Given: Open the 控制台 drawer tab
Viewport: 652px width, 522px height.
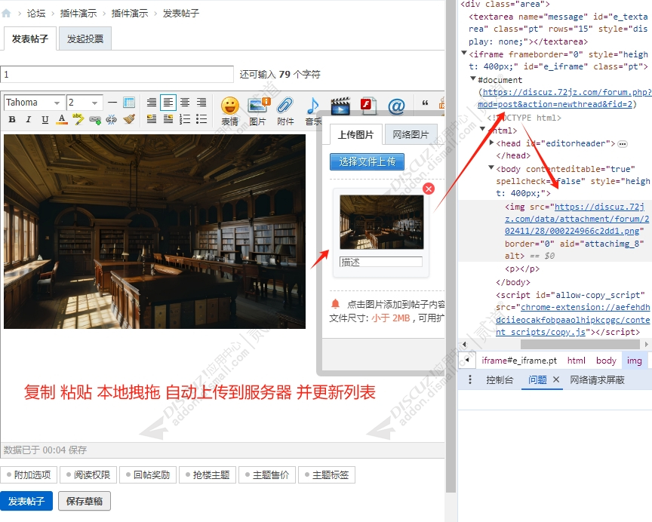Looking at the screenshot, I should (x=500, y=380).
